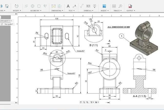Screen dimensions: 164x110
Task: Open the MODIFY dropdown menu
Action: (17, 11)
